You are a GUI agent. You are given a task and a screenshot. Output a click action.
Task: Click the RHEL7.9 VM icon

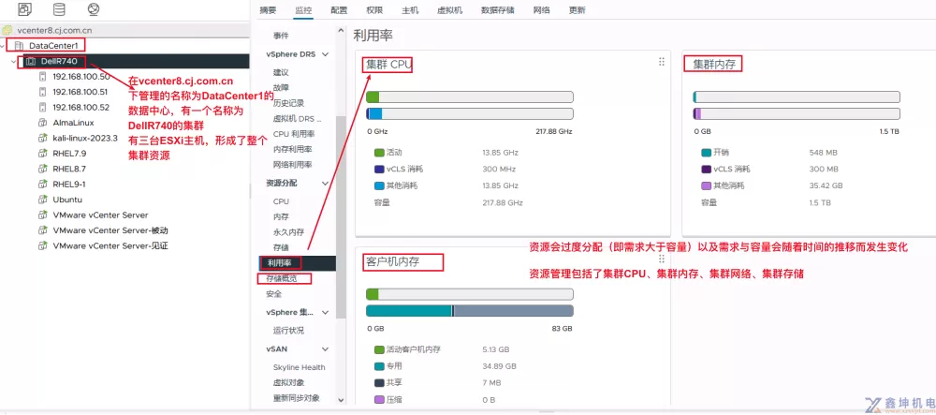point(42,154)
